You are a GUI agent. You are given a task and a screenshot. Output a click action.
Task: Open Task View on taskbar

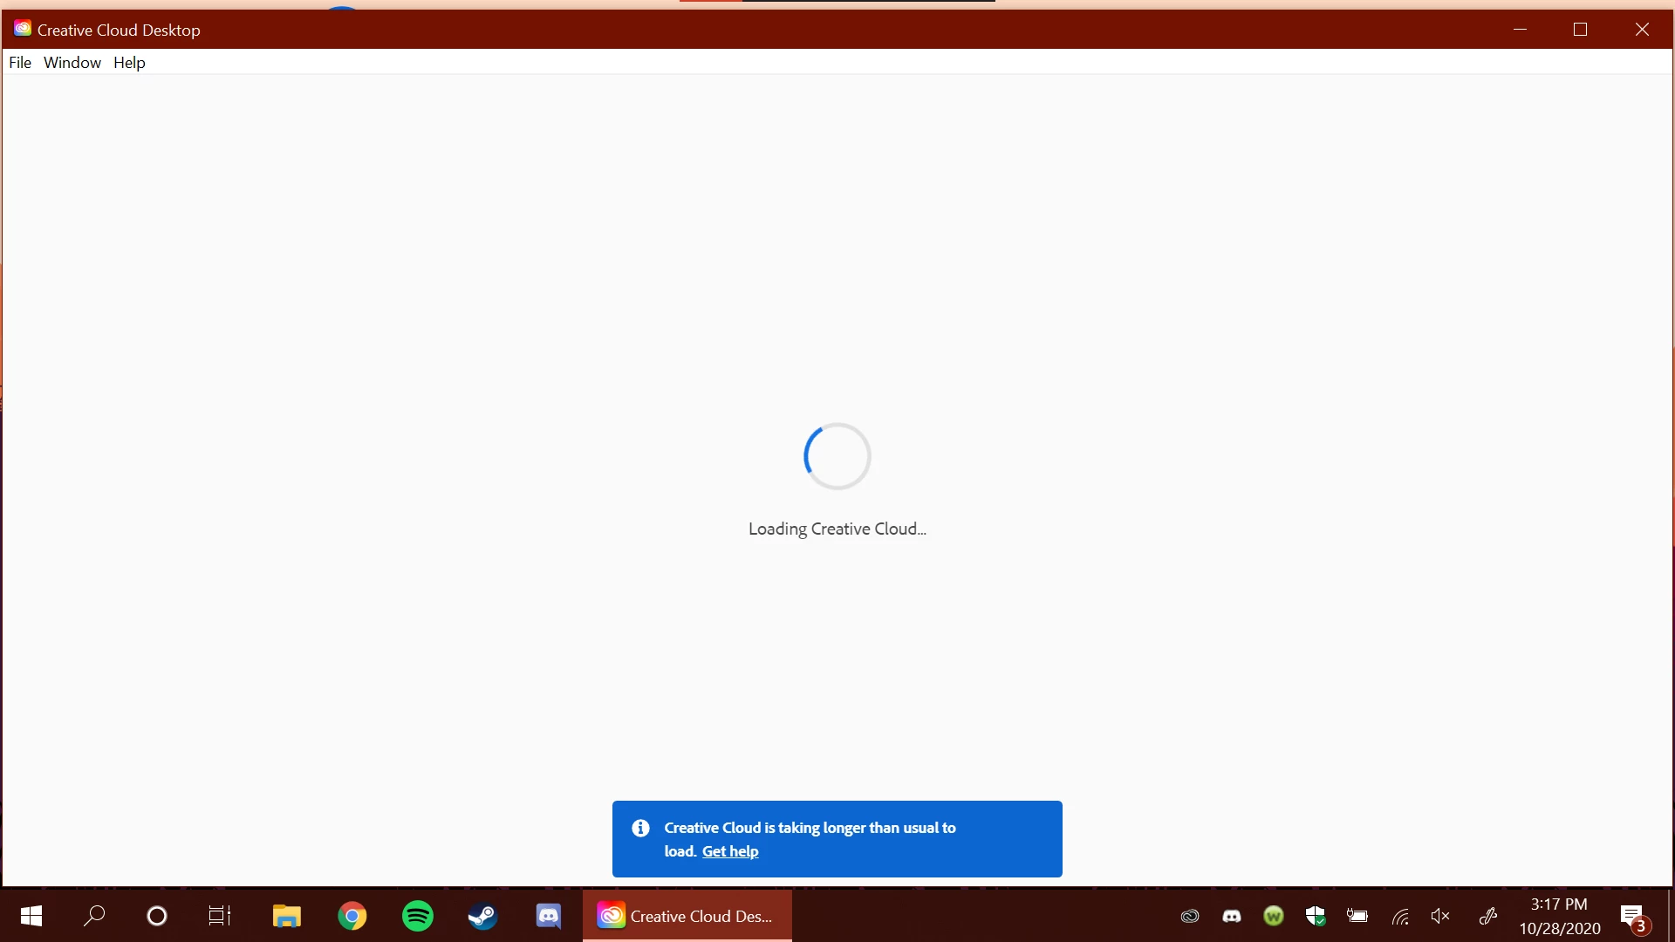coord(220,916)
